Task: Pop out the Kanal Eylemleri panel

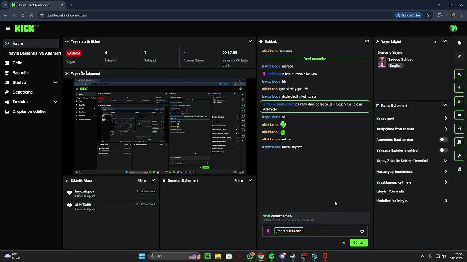Action: (x=444, y=106)
